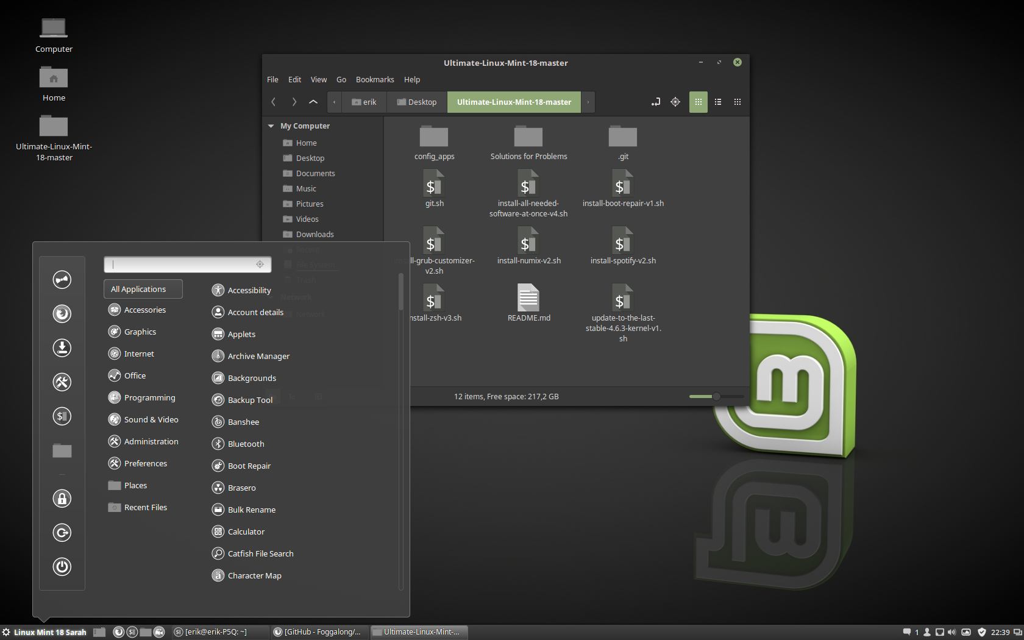
Task: Go forward in the file manager
Action: 294,102
